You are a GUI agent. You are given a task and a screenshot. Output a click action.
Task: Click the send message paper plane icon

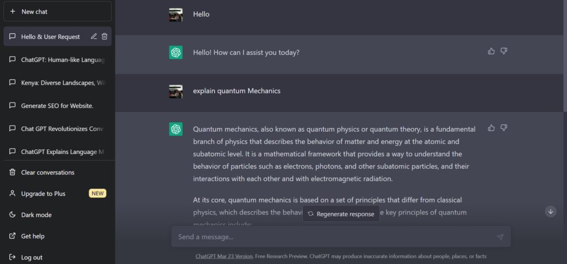(500, 237)
